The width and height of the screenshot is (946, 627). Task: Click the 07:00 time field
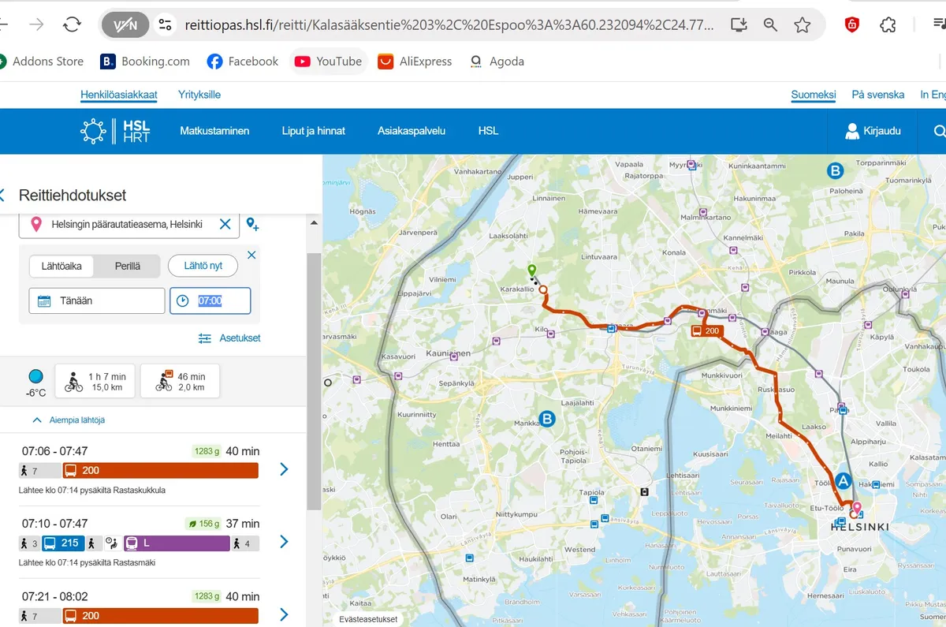pyautogui.click(x=210, y=300)
